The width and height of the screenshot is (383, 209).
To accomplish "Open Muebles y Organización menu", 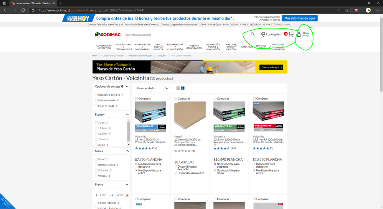I will 194,47.
